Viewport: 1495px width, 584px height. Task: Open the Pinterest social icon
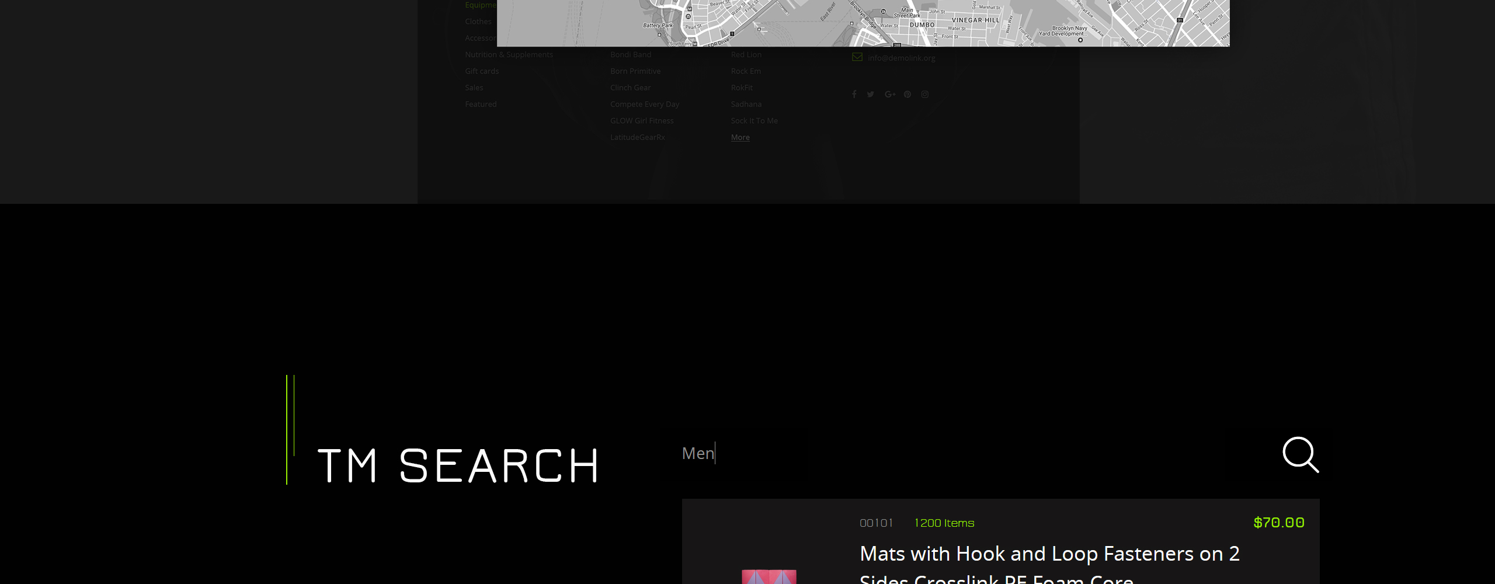coord(908,94)
